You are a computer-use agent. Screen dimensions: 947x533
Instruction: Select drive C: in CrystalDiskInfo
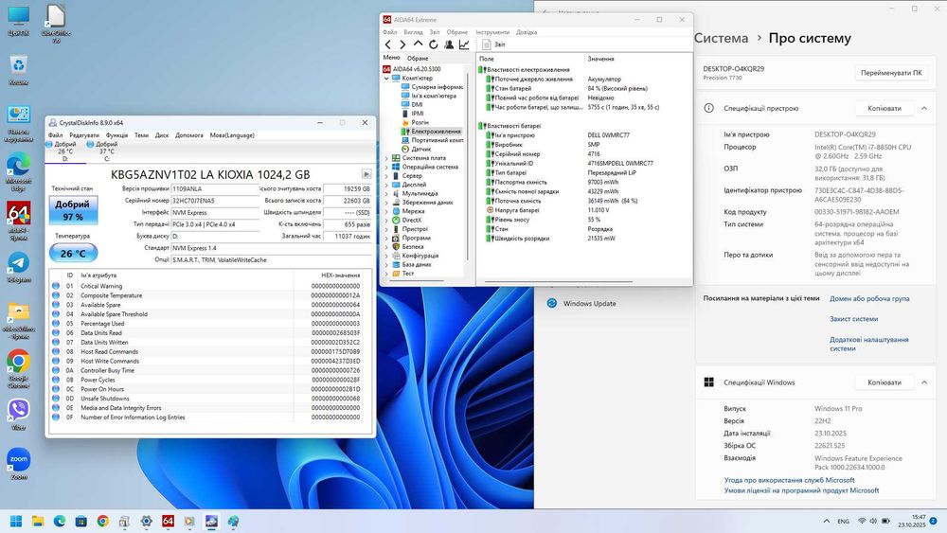click(x=106, y=151)
